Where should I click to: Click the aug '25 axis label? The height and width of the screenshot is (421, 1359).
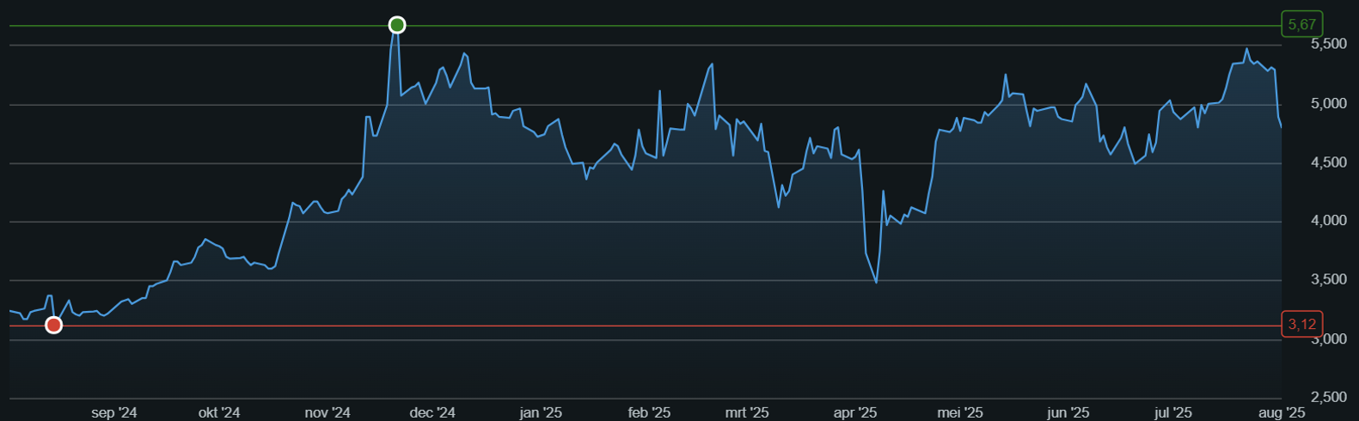(1282, 413)
